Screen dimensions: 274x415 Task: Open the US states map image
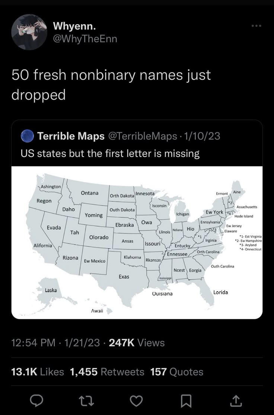click(137, 242)
